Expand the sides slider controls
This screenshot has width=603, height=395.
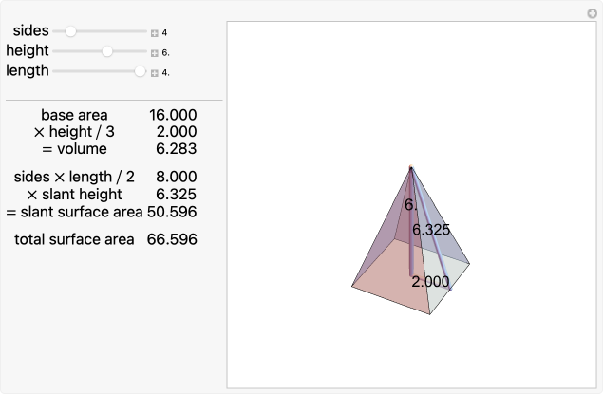point(154,32)
